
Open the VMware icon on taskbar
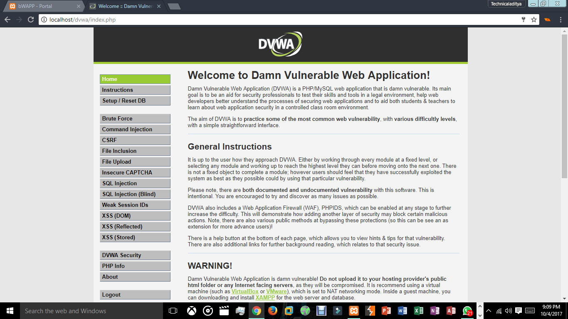pyautogui.click(x=289, y=311)
